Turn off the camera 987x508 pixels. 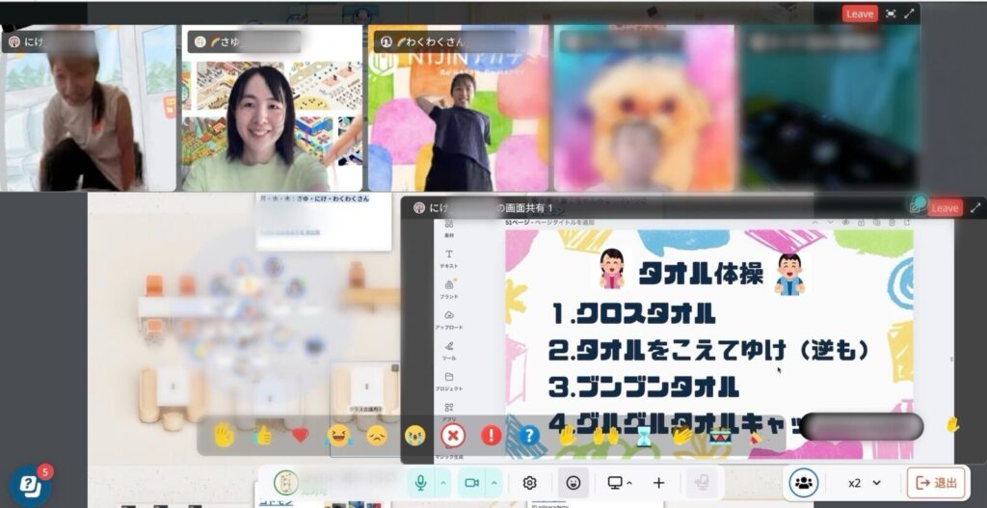[471, 483]
